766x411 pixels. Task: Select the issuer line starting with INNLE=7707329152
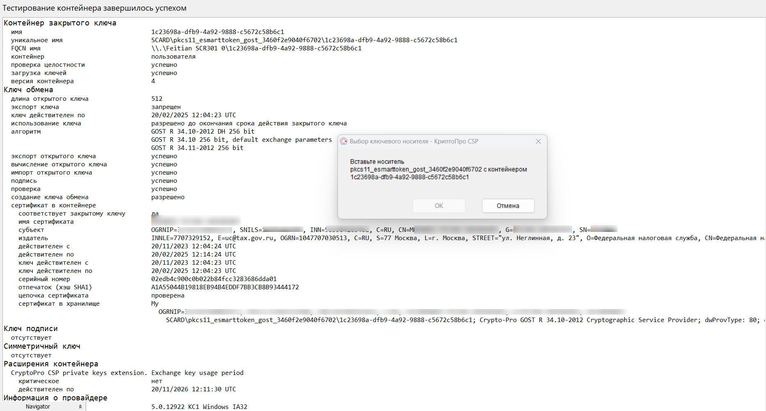458,238
